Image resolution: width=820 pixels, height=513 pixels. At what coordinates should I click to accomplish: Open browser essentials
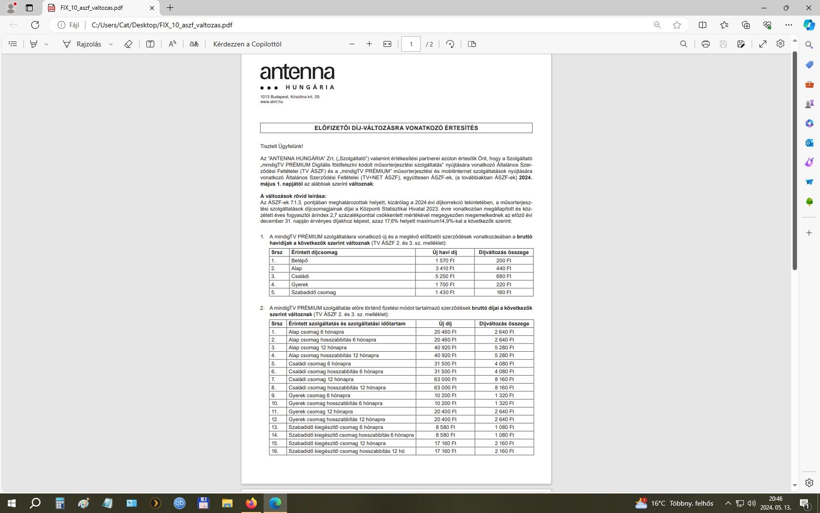(x=767, y=25)
